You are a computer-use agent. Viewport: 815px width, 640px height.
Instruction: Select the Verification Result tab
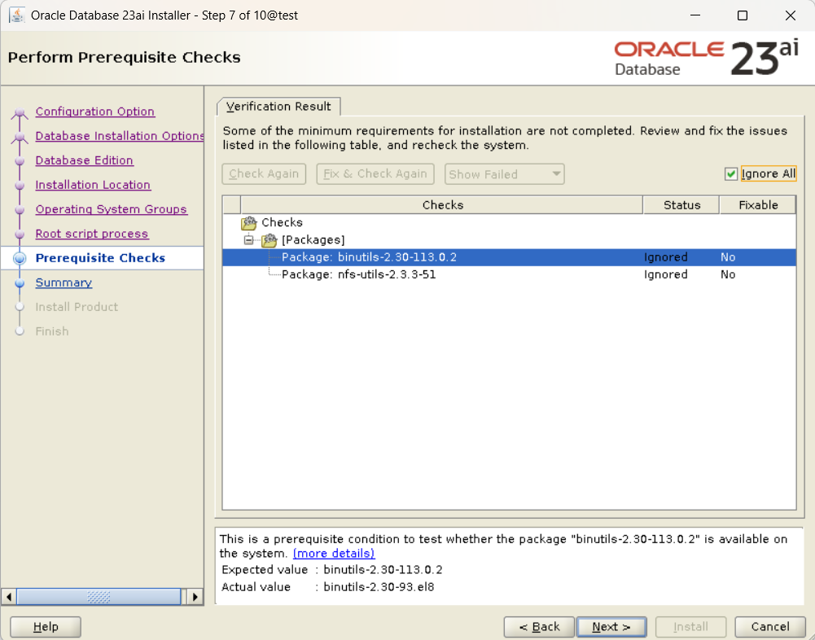coord(278,106)
